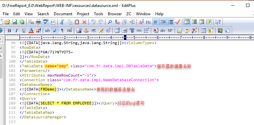Image resolution: width=254 pixels, height=125 pixels.
Task: Insert a span tag (SP)
Action: point(170,31)
